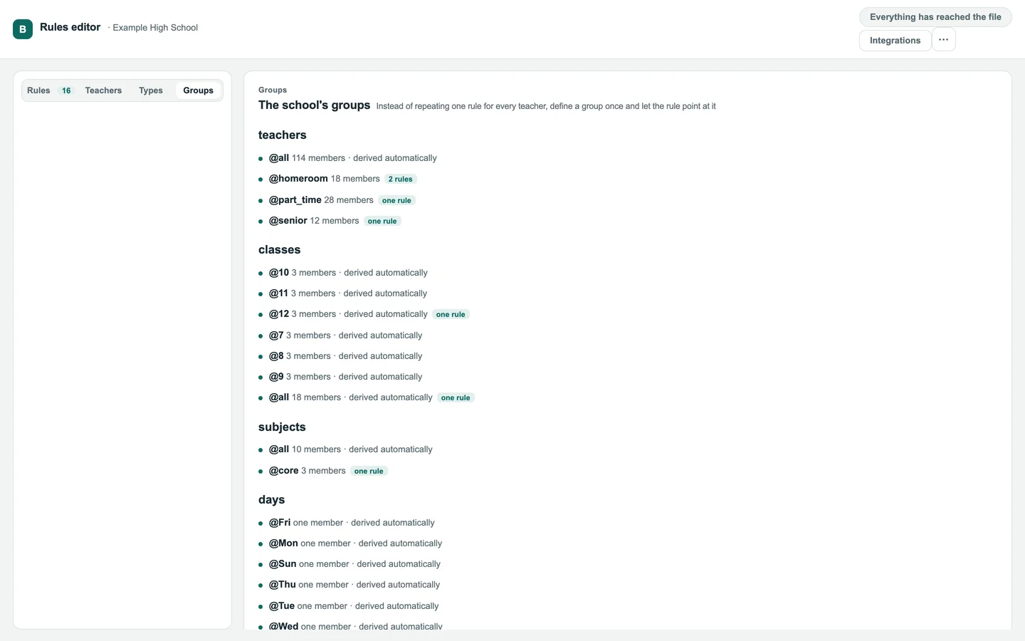Click the 'one rule' badge on @12
The image size is (1025, 641).
click(451, 315)
